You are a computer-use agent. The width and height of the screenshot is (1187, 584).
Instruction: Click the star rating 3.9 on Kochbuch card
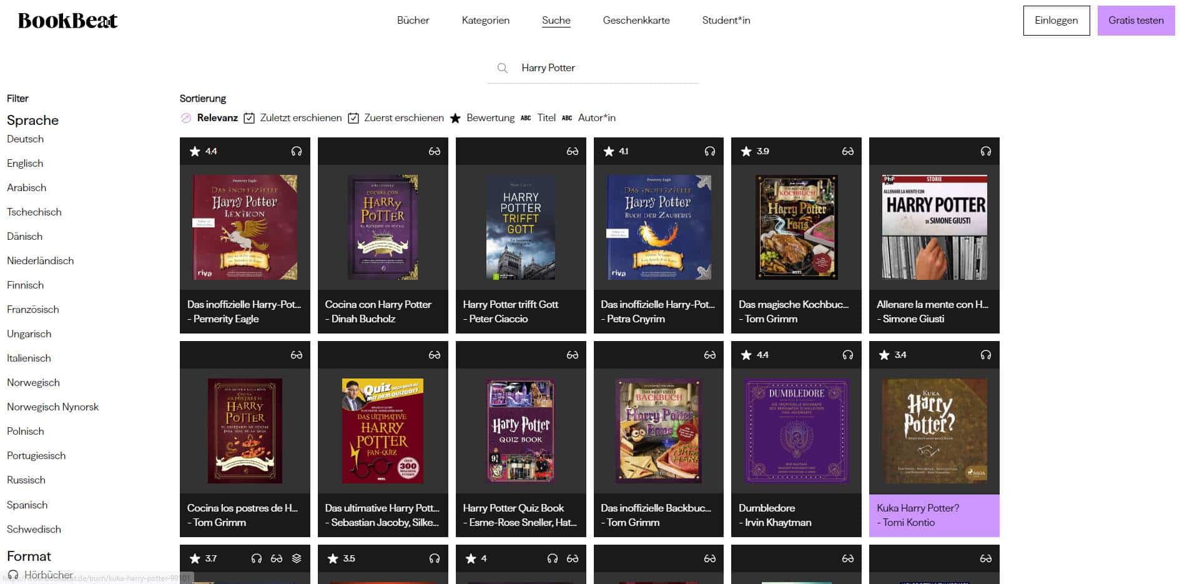(x=755, y=151)
